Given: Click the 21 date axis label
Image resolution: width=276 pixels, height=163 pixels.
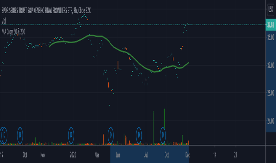Looking at the screenshot, I should click(x=235, y=155).
